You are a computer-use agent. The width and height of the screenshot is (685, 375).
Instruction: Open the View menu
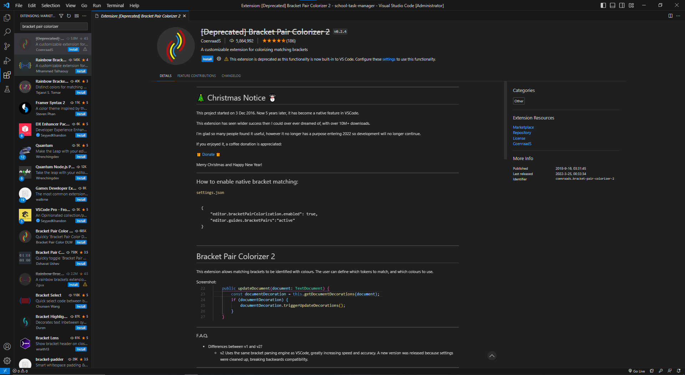71,5
